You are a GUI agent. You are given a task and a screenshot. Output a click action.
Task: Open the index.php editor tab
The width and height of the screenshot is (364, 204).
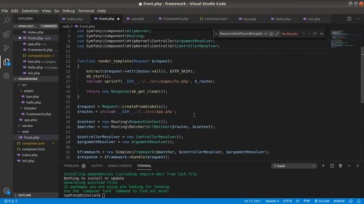(x=75, y=19)
